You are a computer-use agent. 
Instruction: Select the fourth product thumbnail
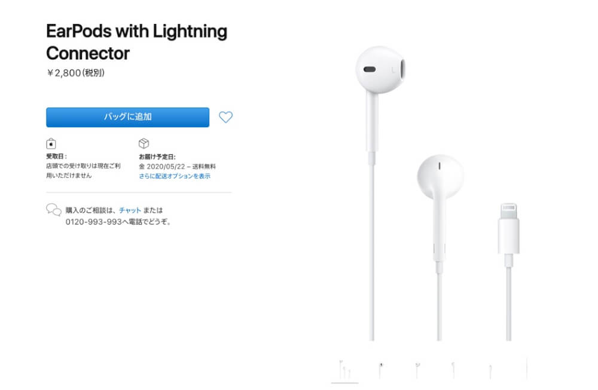pyautogui.click(x=453, y=370)
